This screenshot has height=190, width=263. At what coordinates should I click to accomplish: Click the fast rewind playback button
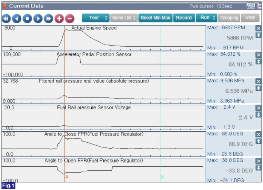click(6, 18)
